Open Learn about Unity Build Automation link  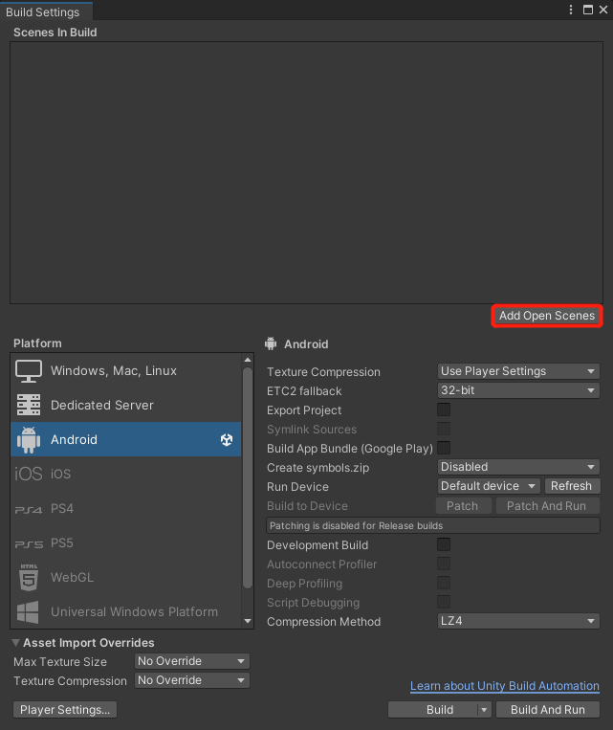click(x=505, y=686)
